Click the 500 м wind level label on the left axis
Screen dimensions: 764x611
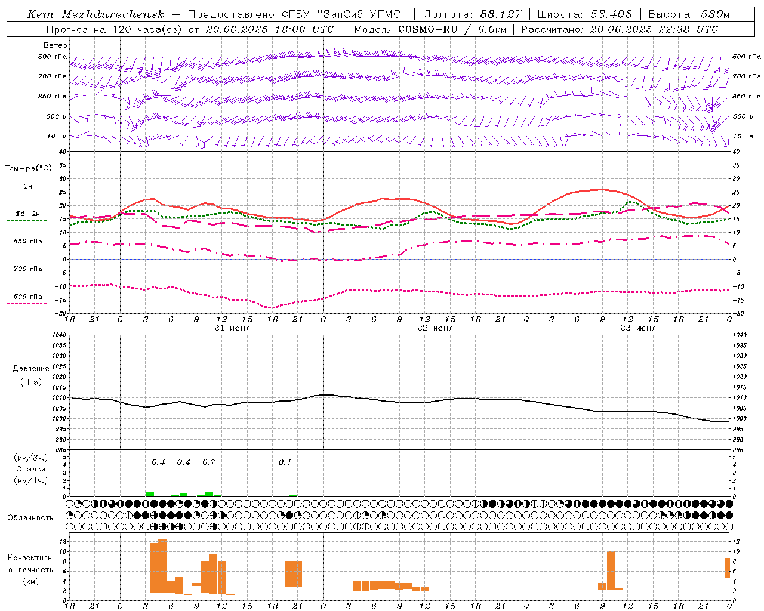coord(57,116)
